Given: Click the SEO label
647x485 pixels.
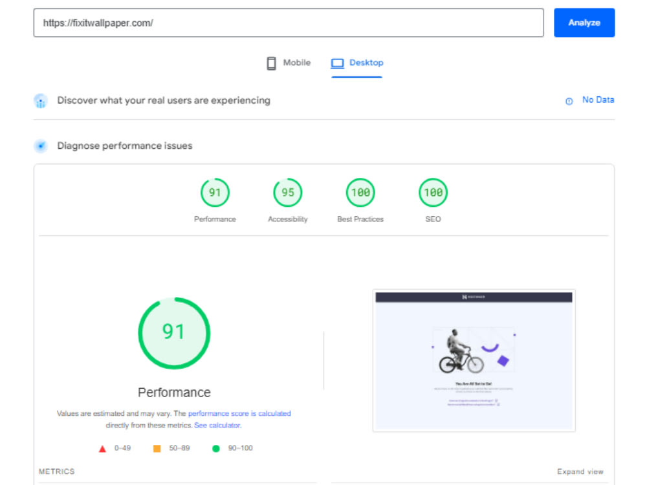Looking at the screenshot, I should 433,219.
